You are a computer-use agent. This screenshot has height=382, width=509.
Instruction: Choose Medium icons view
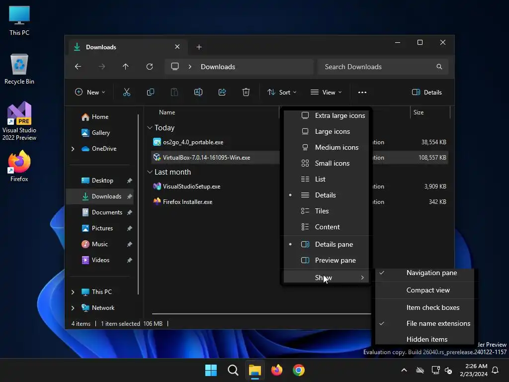click(x=326, y=147)
